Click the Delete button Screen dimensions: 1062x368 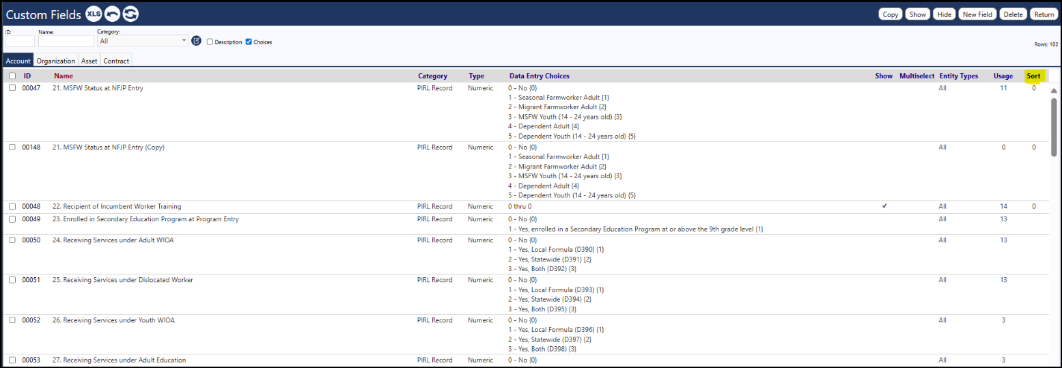pos(1014,14)
